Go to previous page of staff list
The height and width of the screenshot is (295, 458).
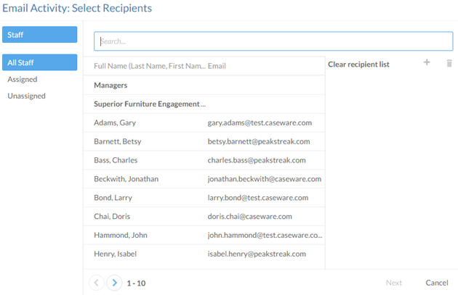pyautogui.click(x=96, y=283)
